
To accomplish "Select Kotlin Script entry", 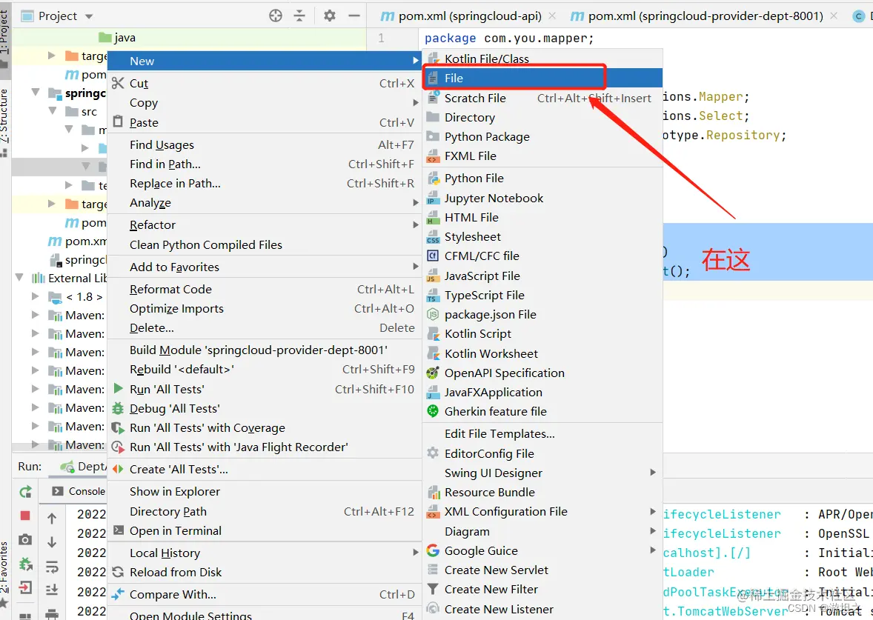I will (x=542, y=334).
